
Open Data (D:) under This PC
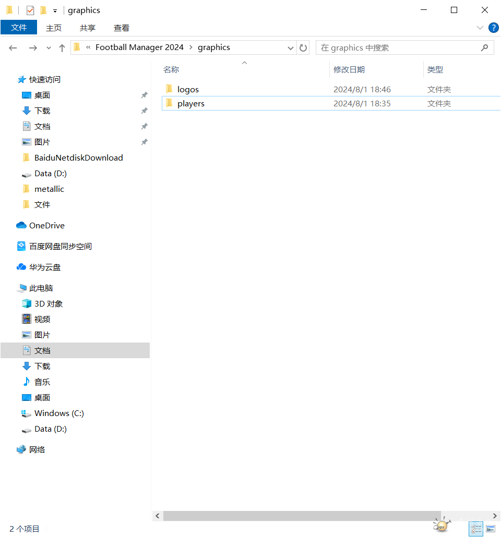point(51,429)
